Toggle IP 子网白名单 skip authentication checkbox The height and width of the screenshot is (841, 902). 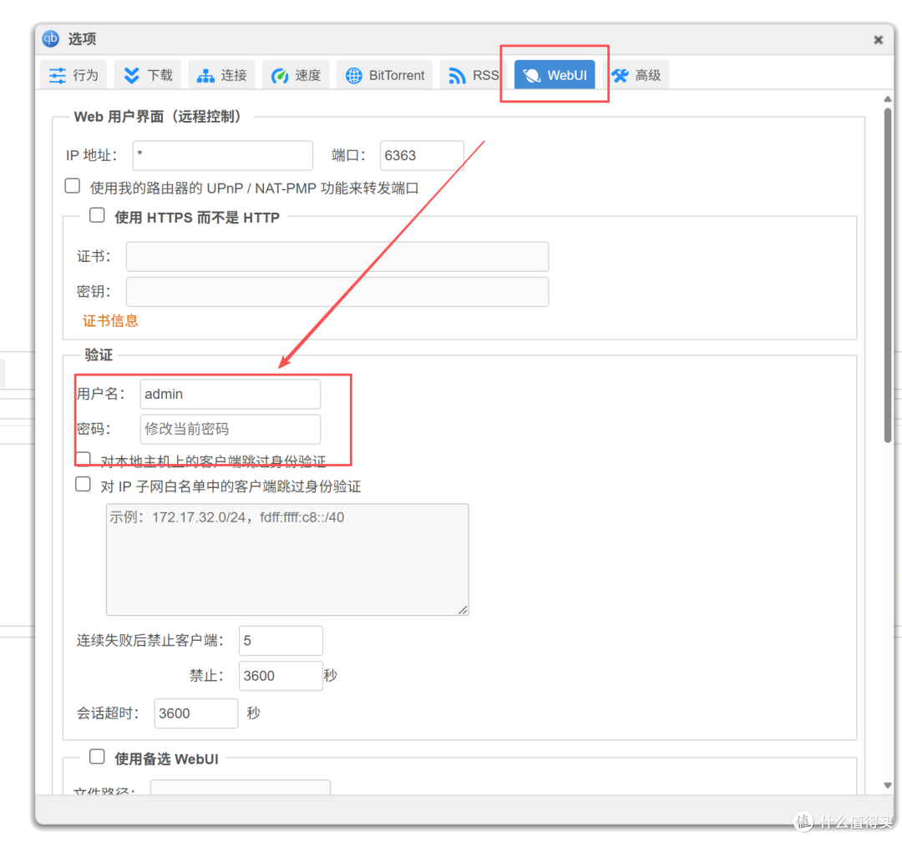84,485
